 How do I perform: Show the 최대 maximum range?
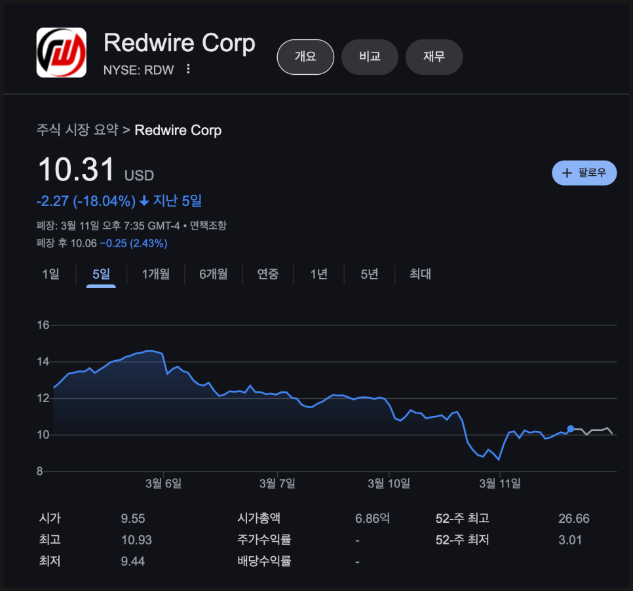click(x=420, y=274)
